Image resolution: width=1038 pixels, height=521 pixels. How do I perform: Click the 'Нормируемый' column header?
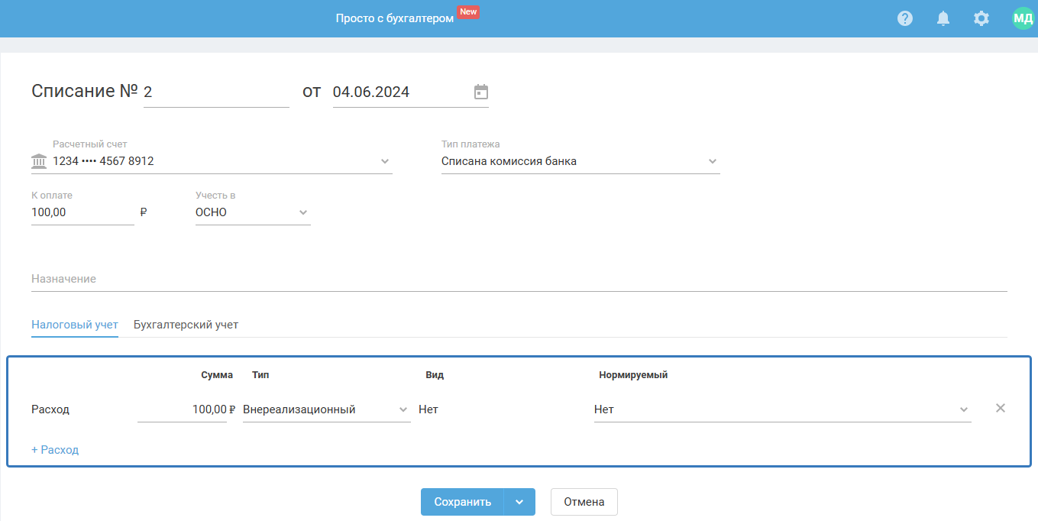pyautogui.click(x=633, y=375)
